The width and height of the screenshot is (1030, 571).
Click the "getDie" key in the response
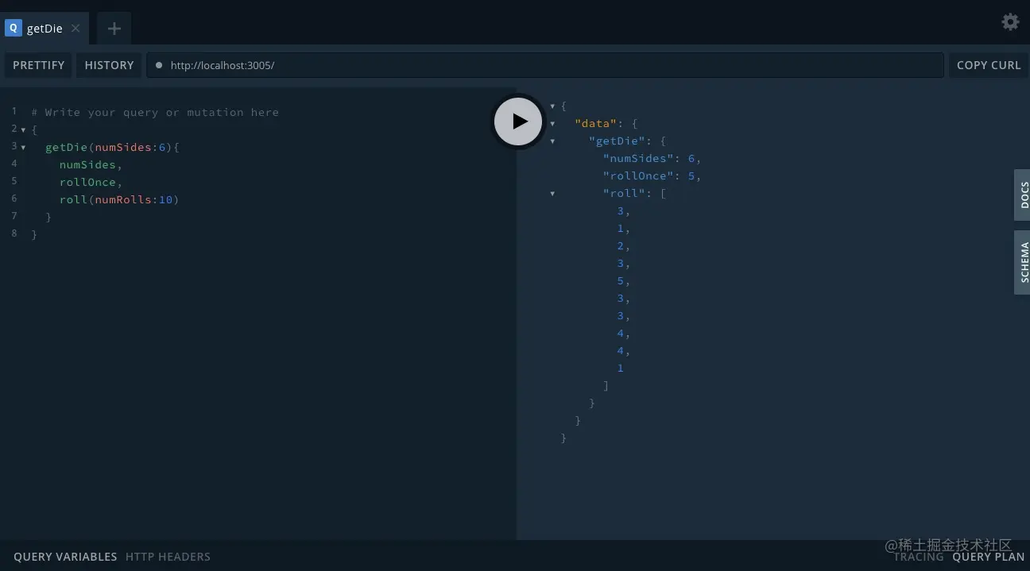[617, 141]
